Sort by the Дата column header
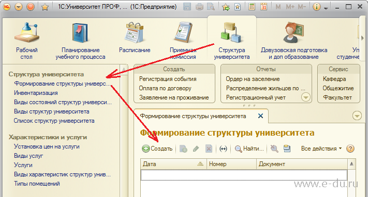The height and width of the screenshot is (197, 368). pos(173,164)
